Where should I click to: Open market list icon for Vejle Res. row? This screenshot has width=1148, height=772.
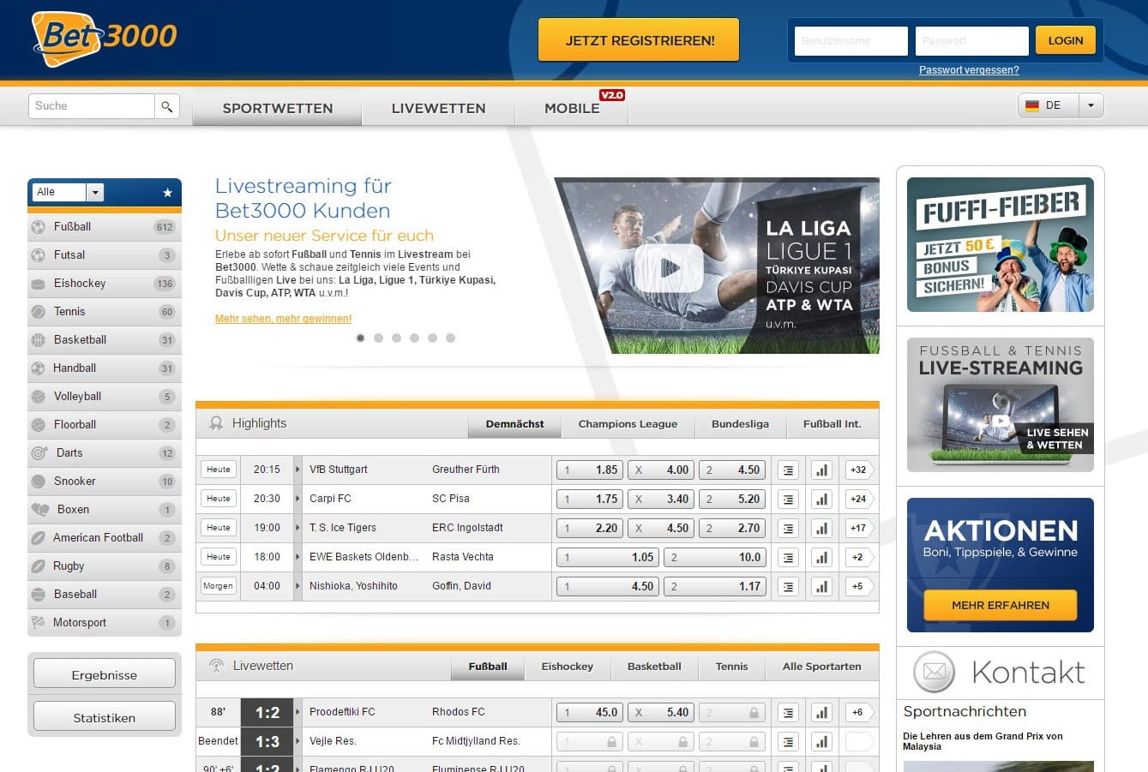point(788,741)
